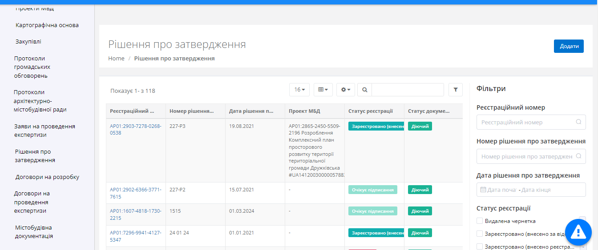This screenshot has height=250, width=598.
Task: Open Договори на розробку in sidebar
Action: pos(47,177)
